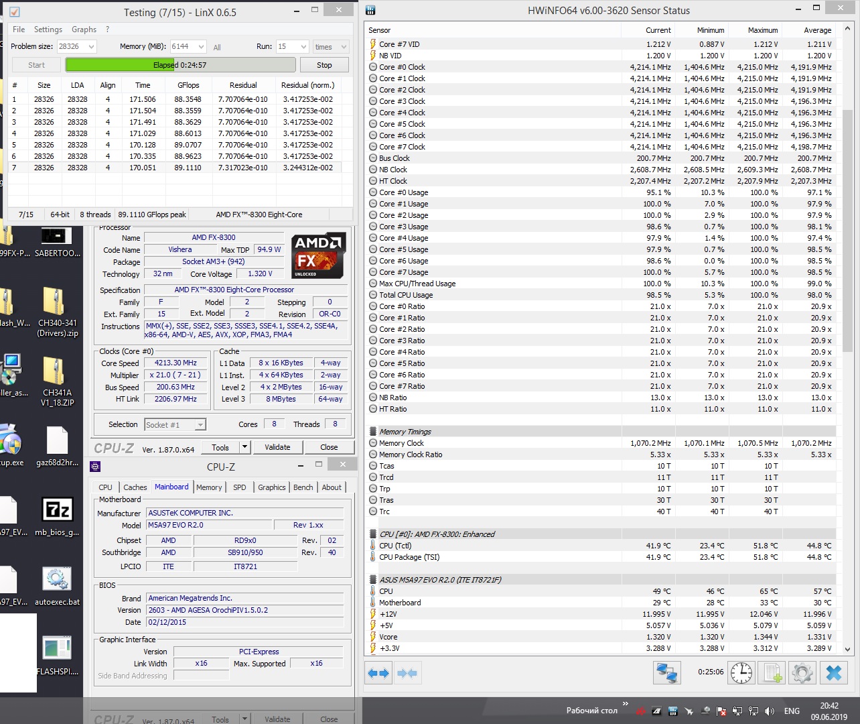860x724 pixels.
Task: Select mb_bios_g 7z archive icon
Action: point(57,516)
